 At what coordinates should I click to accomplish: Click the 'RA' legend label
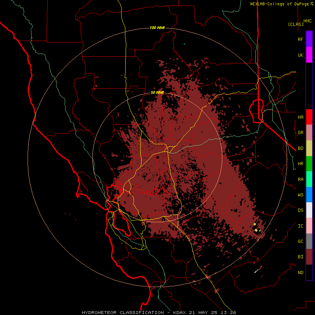300,180
